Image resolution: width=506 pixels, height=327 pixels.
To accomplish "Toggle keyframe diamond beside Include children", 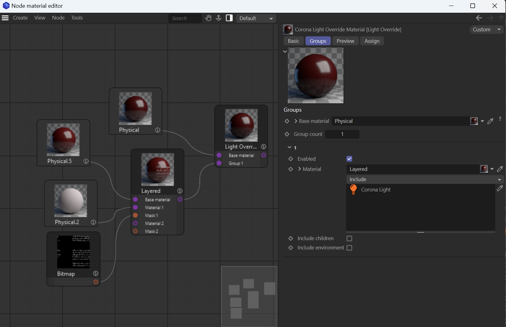I will coord(291,239).
